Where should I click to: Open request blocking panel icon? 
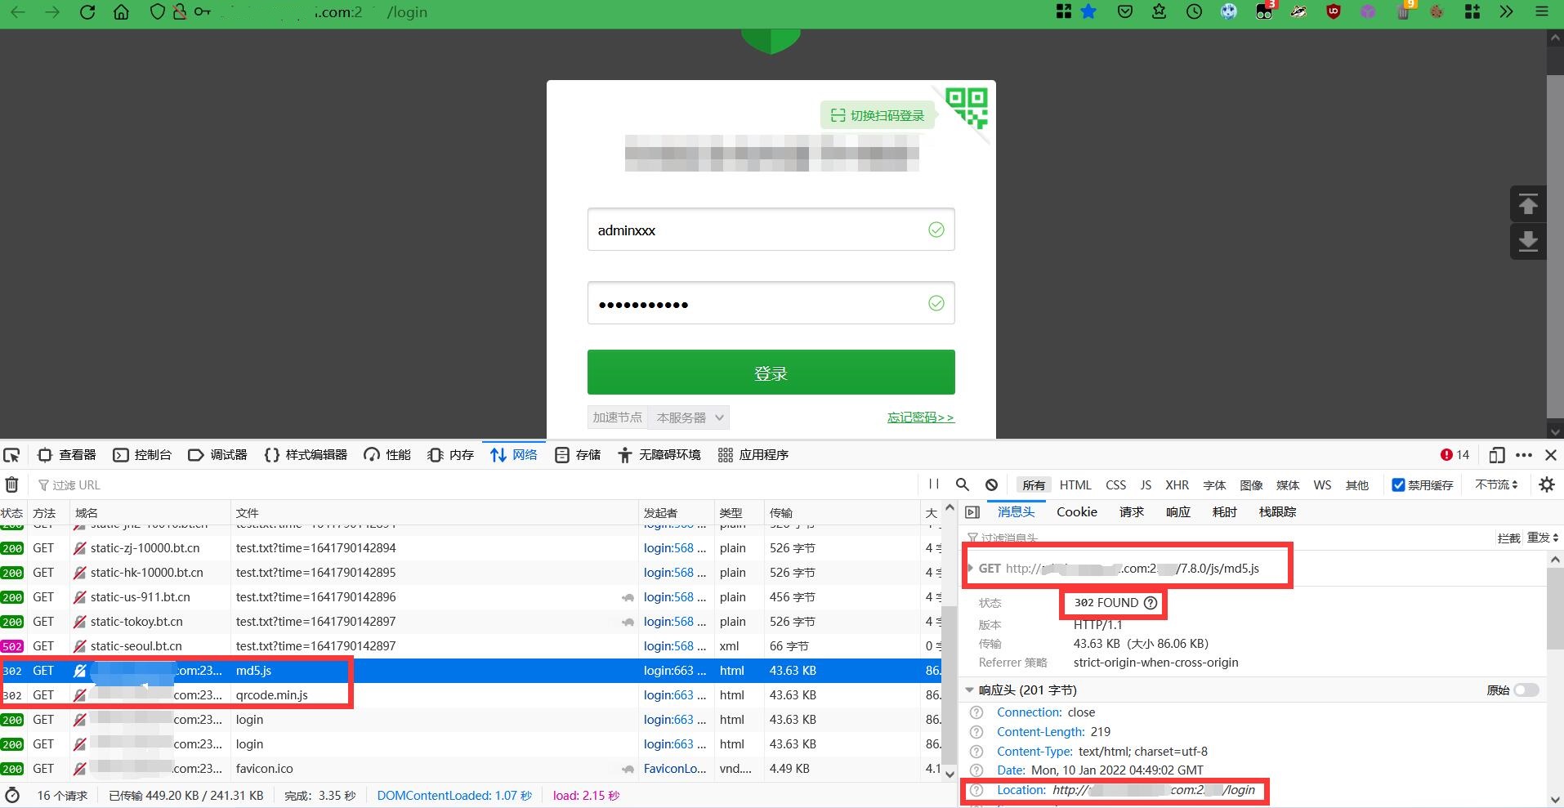991,484
